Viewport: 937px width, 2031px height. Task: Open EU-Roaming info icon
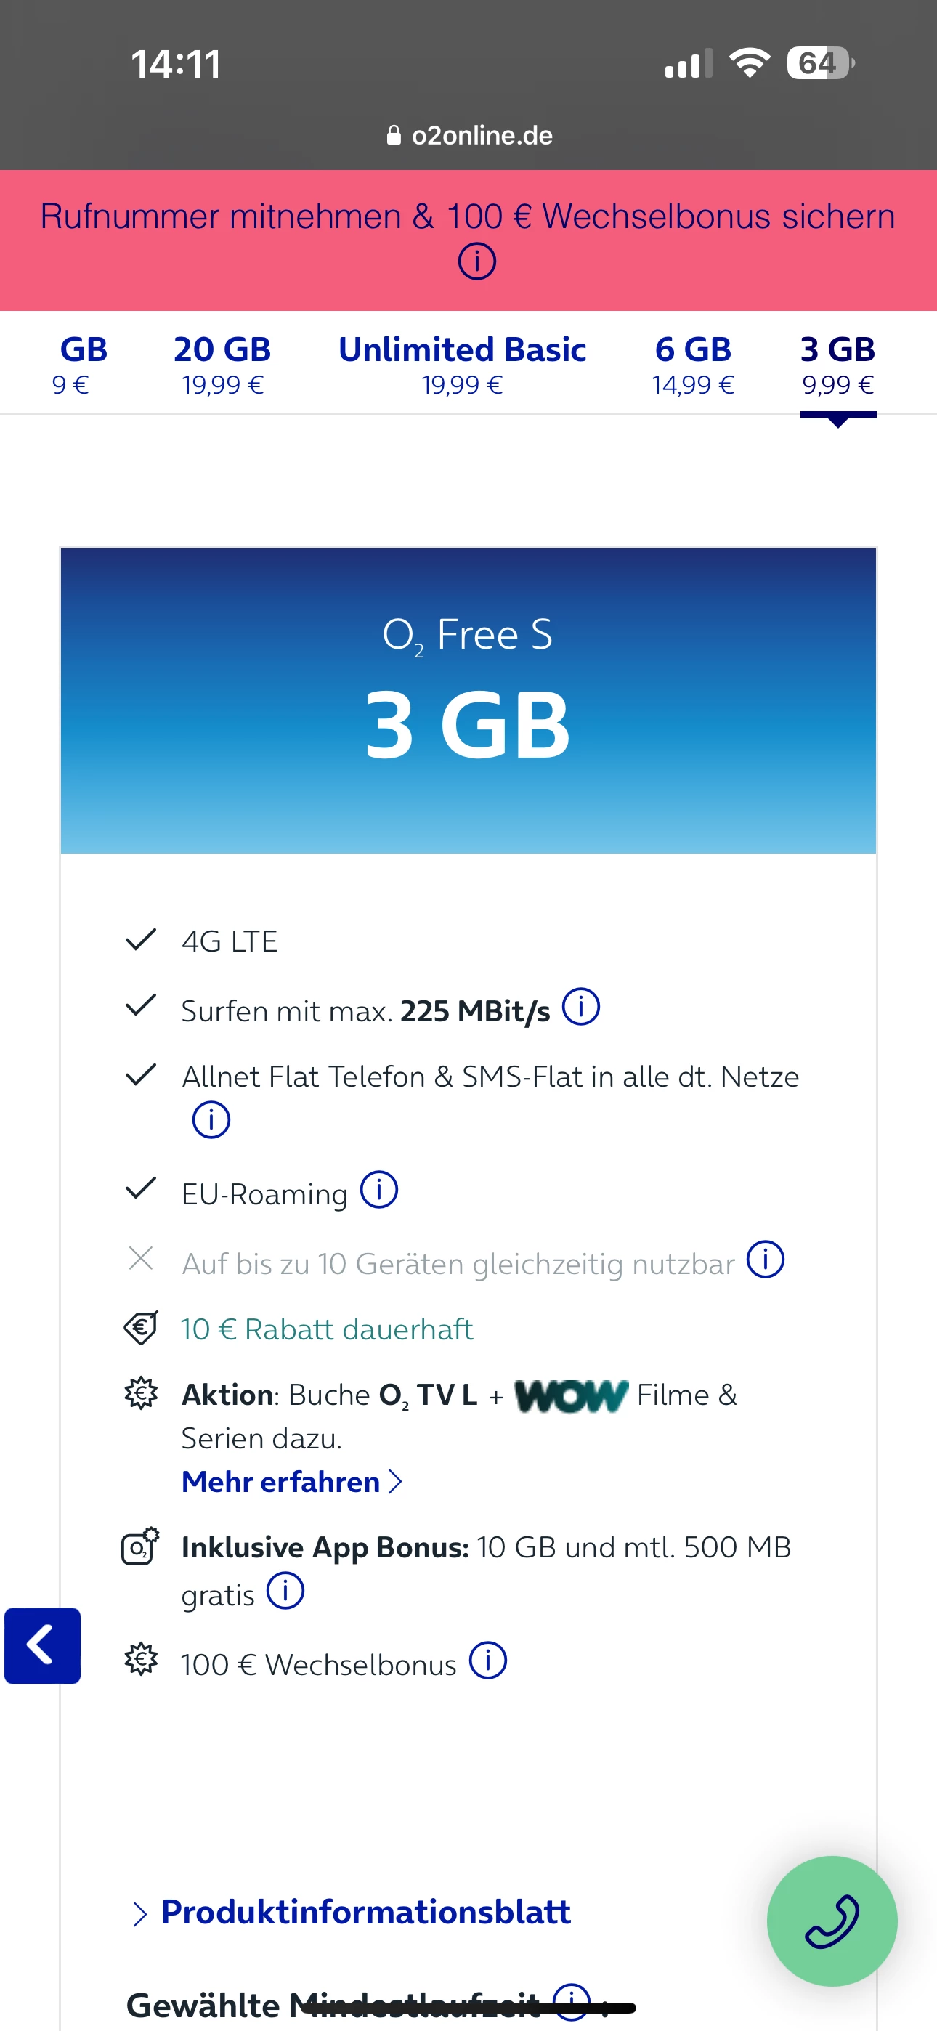(378, 1190)
